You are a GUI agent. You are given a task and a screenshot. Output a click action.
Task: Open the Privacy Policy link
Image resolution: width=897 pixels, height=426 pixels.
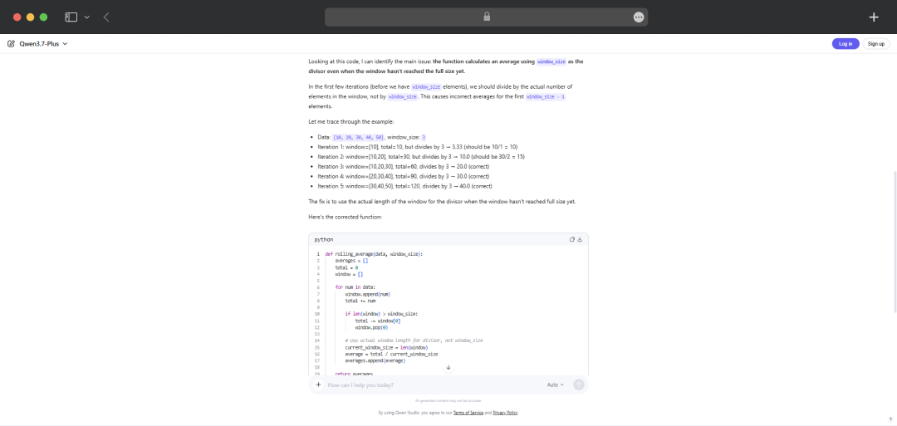[x=505, y=412]
